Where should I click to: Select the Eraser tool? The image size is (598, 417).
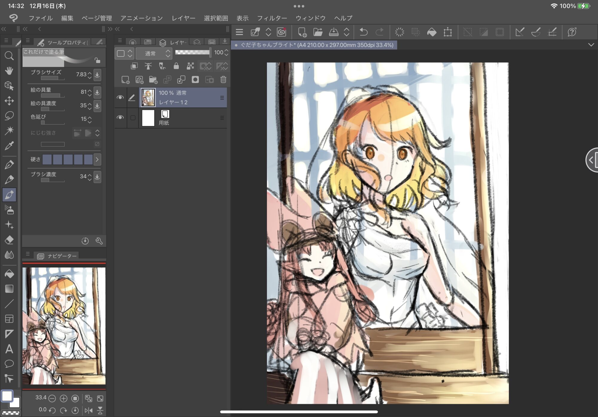pos(9,240)
